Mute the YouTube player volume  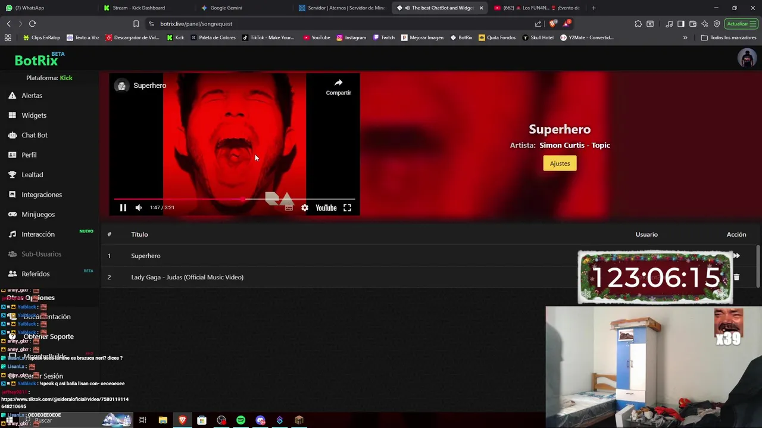pos(139,207)
